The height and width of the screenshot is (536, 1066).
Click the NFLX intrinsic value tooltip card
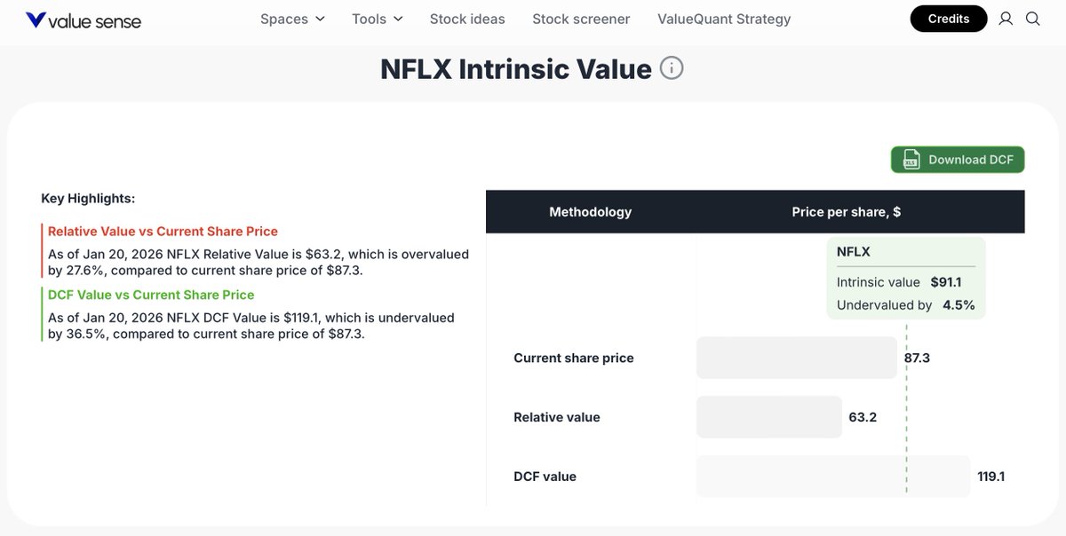[x=905, y=278]
